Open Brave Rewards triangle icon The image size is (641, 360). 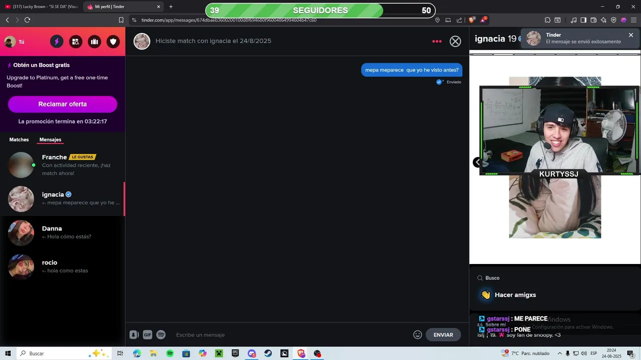coord(483,20)
